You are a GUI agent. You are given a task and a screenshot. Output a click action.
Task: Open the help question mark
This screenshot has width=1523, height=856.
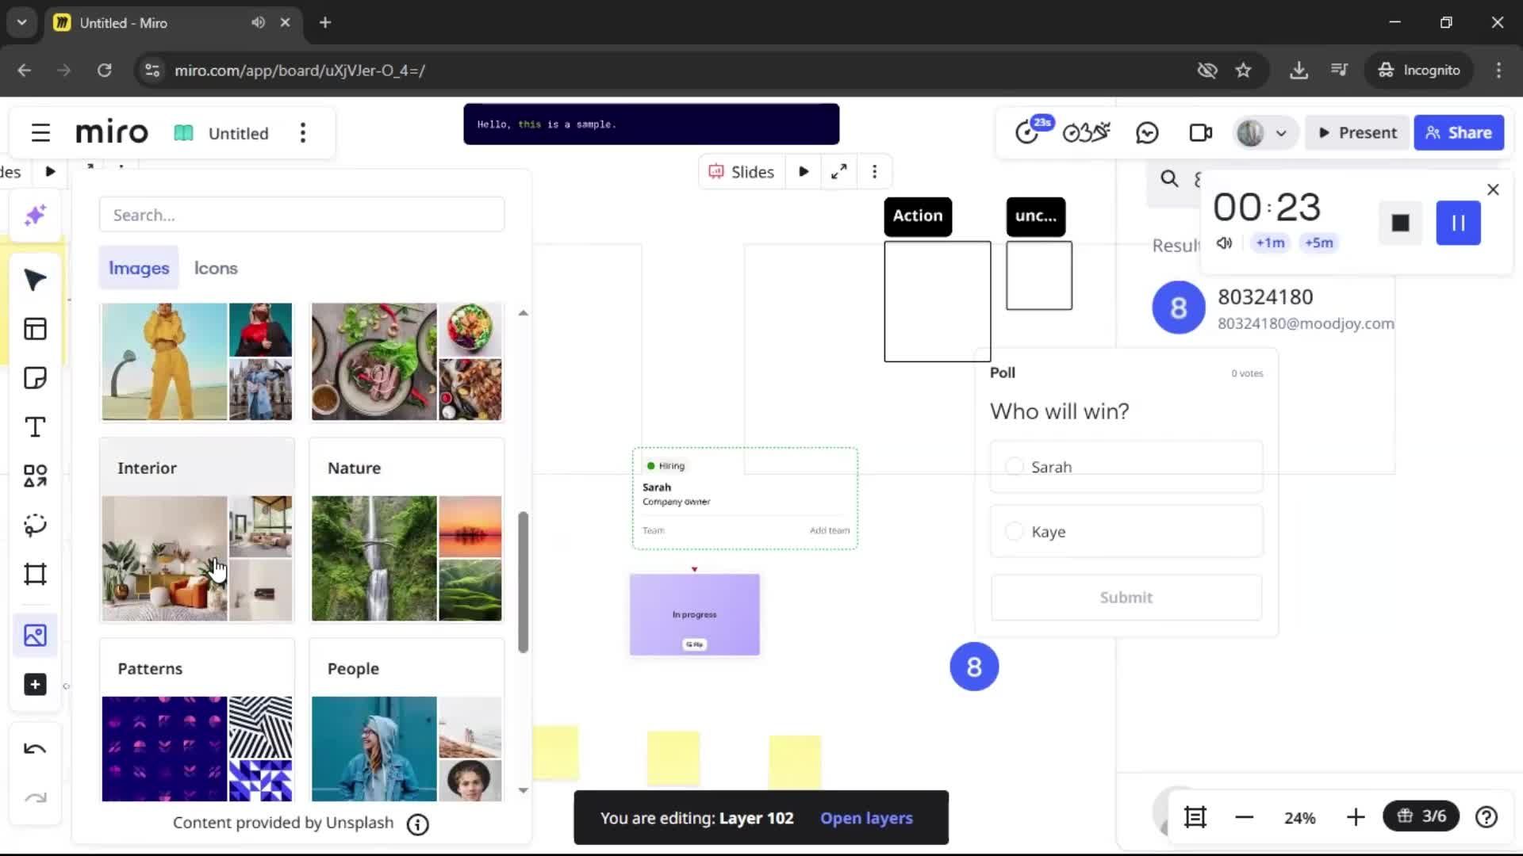pos(1487,817)
